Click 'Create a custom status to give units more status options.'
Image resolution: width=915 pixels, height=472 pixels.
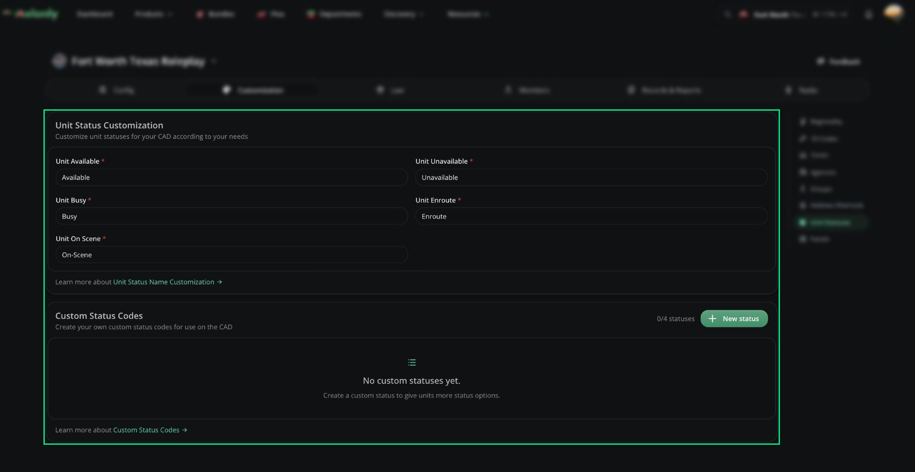click(x=412, y=396)
